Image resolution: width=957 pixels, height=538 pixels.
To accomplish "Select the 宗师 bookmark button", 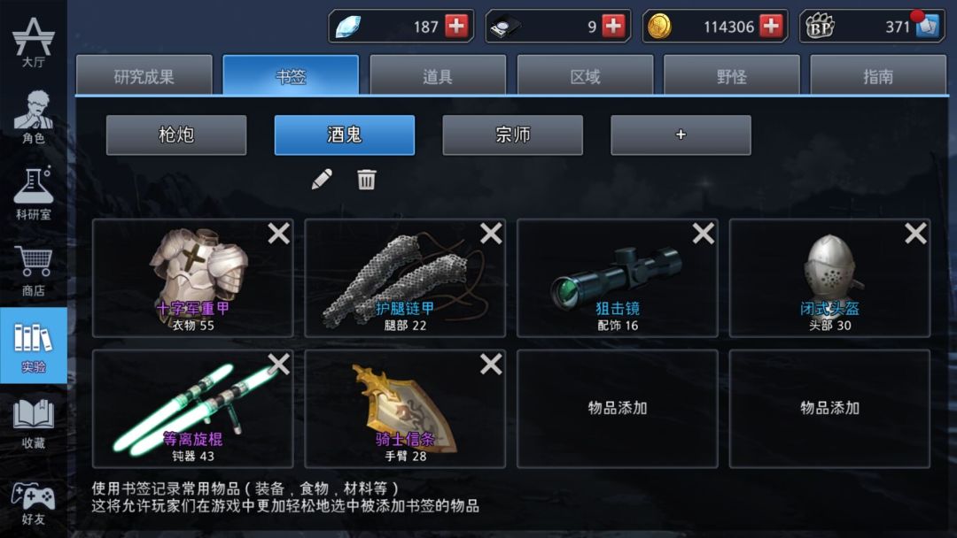I will point(513,134).
